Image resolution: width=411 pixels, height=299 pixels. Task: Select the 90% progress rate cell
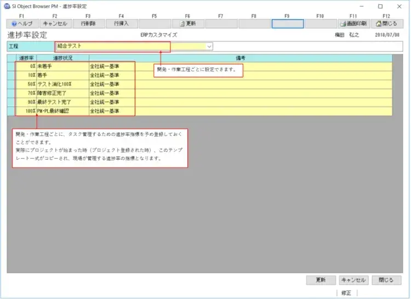coord(26,102)
